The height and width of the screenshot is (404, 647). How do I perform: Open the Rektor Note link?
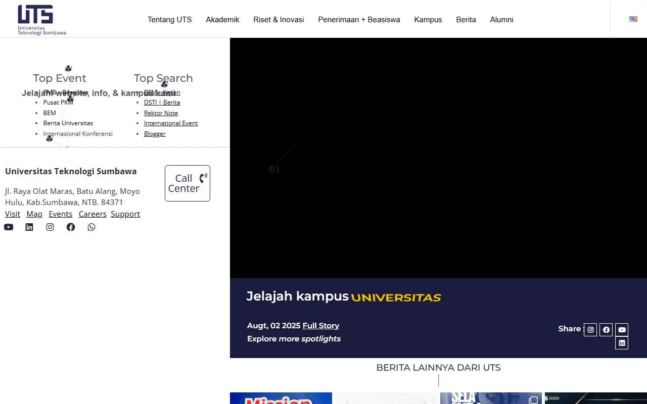click(161, 113)
